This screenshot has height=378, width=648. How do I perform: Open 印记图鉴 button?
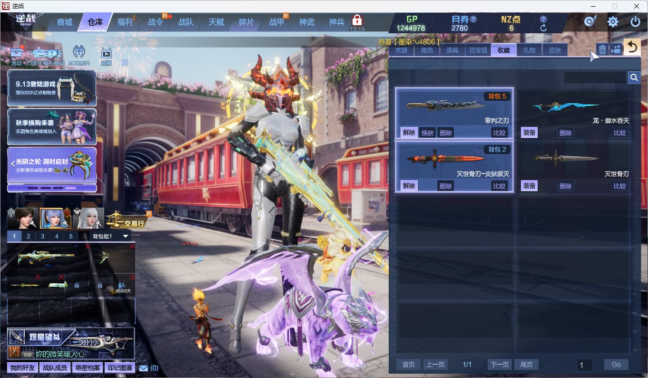tap(120, 368)
